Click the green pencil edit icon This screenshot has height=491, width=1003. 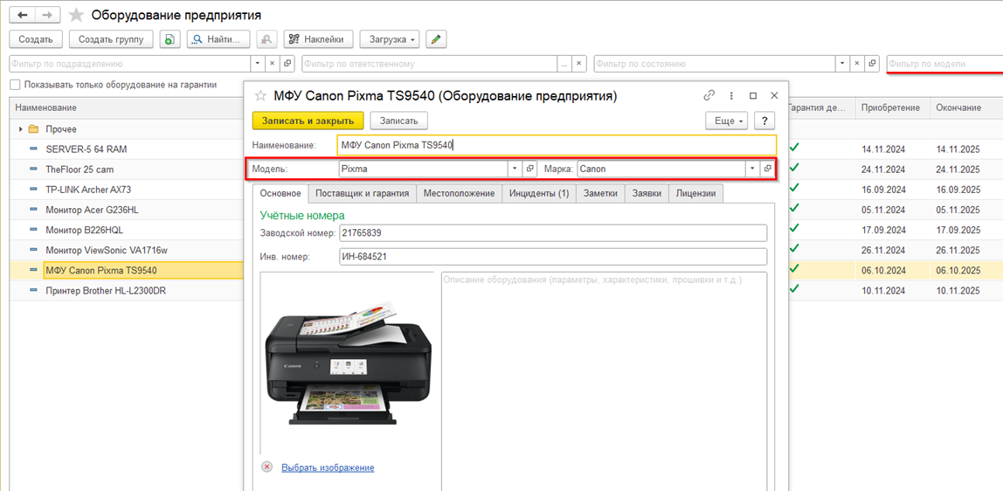pos(435,39)
